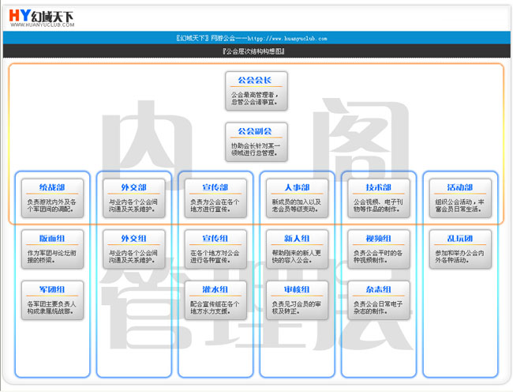Select the 乱玩团 group card
Viewport: 513px width, 392px height.
point(460,250)
